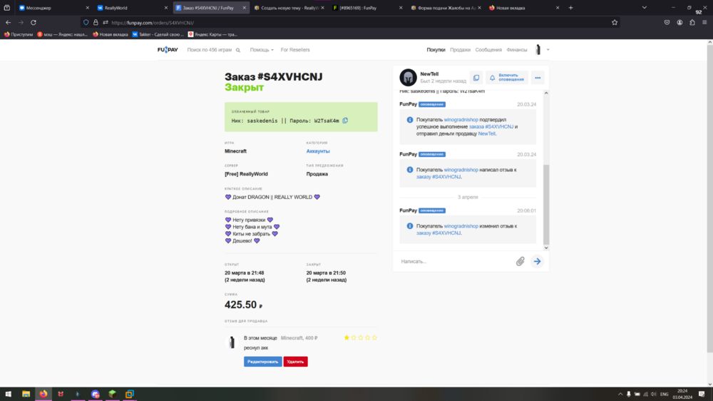This screenshot has width=713, height=401.
Task: Set rating to five stars
Action: tap(375, 337)
